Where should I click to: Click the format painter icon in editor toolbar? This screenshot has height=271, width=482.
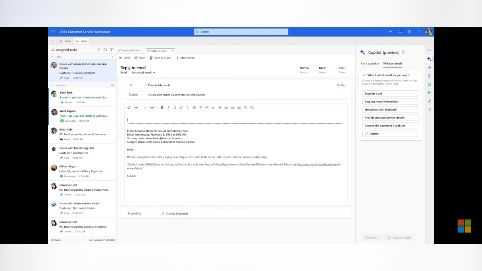click(129, 108)
